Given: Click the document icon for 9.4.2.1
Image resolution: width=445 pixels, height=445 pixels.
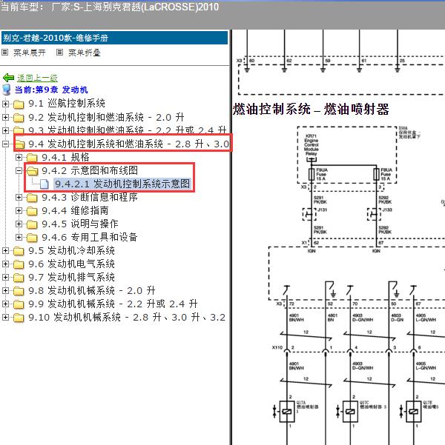Looking at the screenshot, I should click(x=44, y=184).
